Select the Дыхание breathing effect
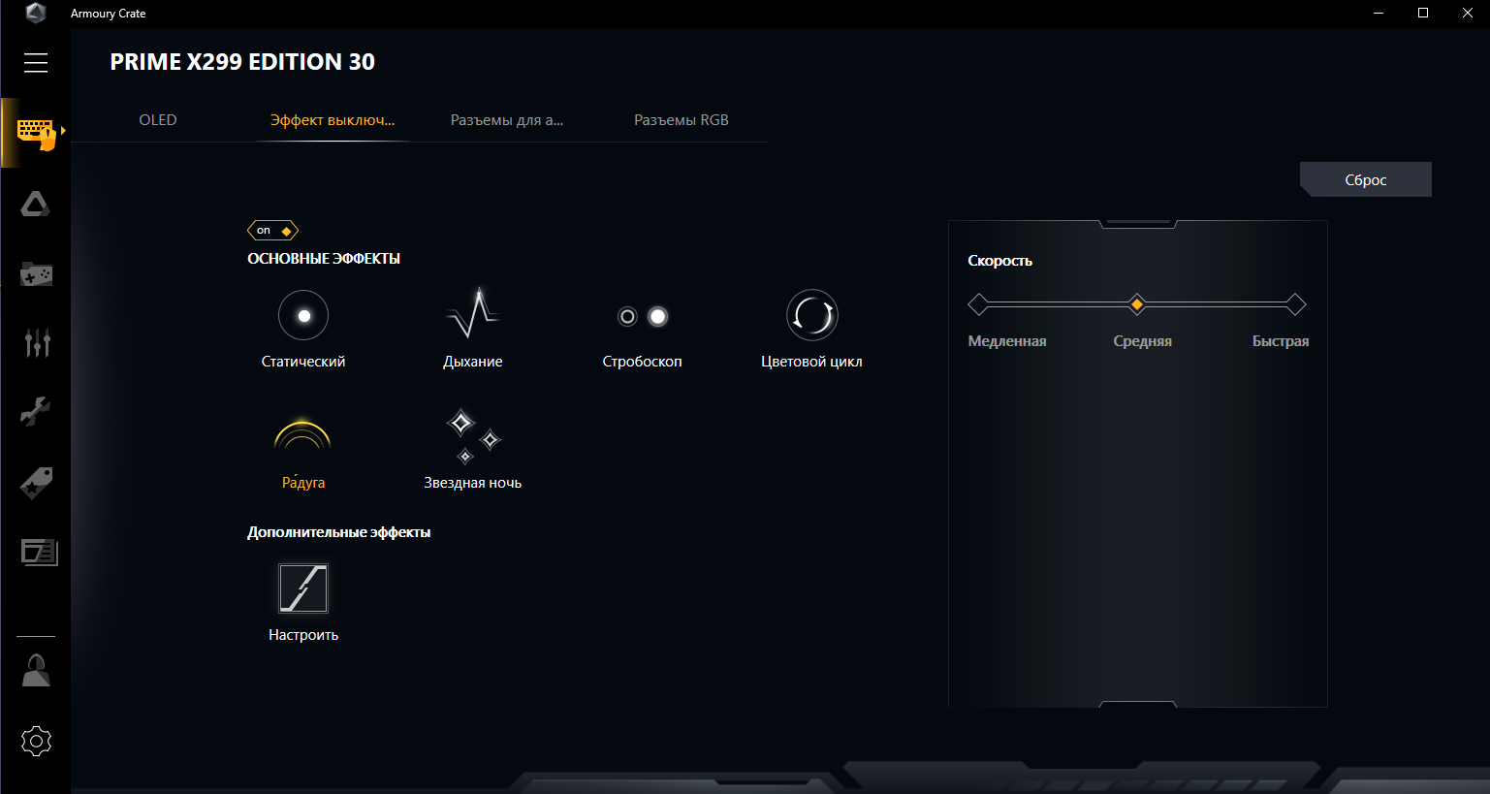 click(473, 313)
